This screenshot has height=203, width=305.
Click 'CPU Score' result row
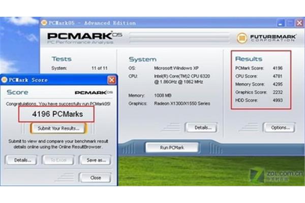coord(259,76)
